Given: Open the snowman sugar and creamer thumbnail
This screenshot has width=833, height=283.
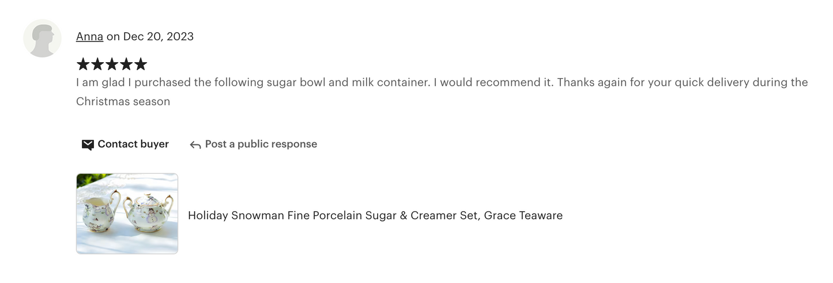Looking at the screenshot, I should tap(127, 213).
